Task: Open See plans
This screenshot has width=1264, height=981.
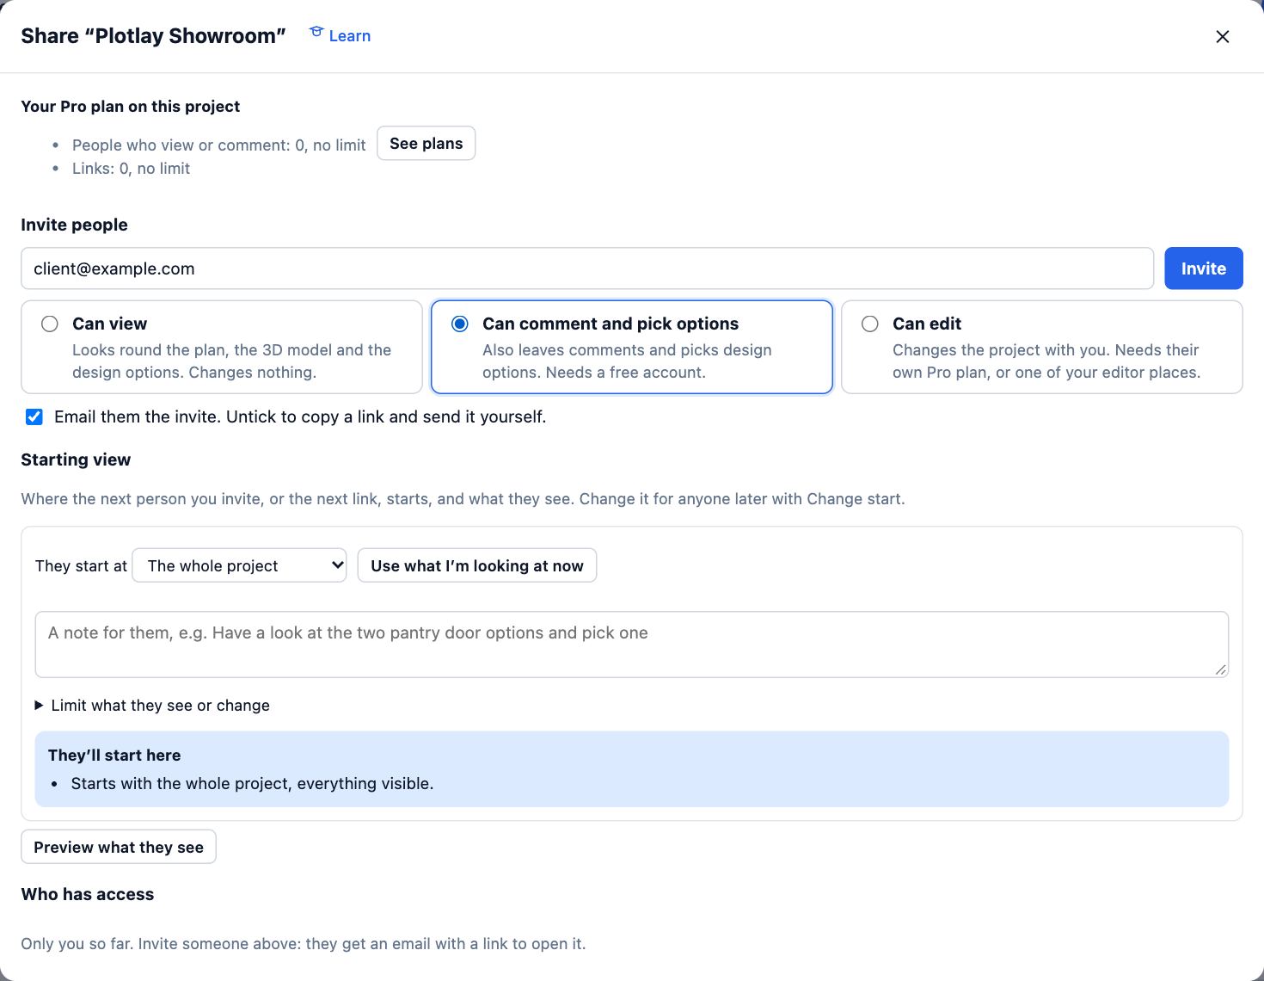Action: pyautogui.click(x=426, y=144)
